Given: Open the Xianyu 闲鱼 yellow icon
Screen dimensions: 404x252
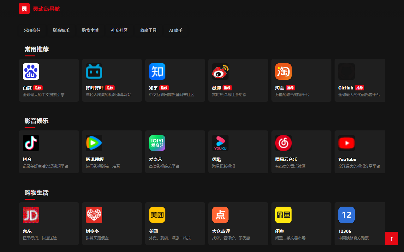Looking at the screenshot, I should coord(283,215).
